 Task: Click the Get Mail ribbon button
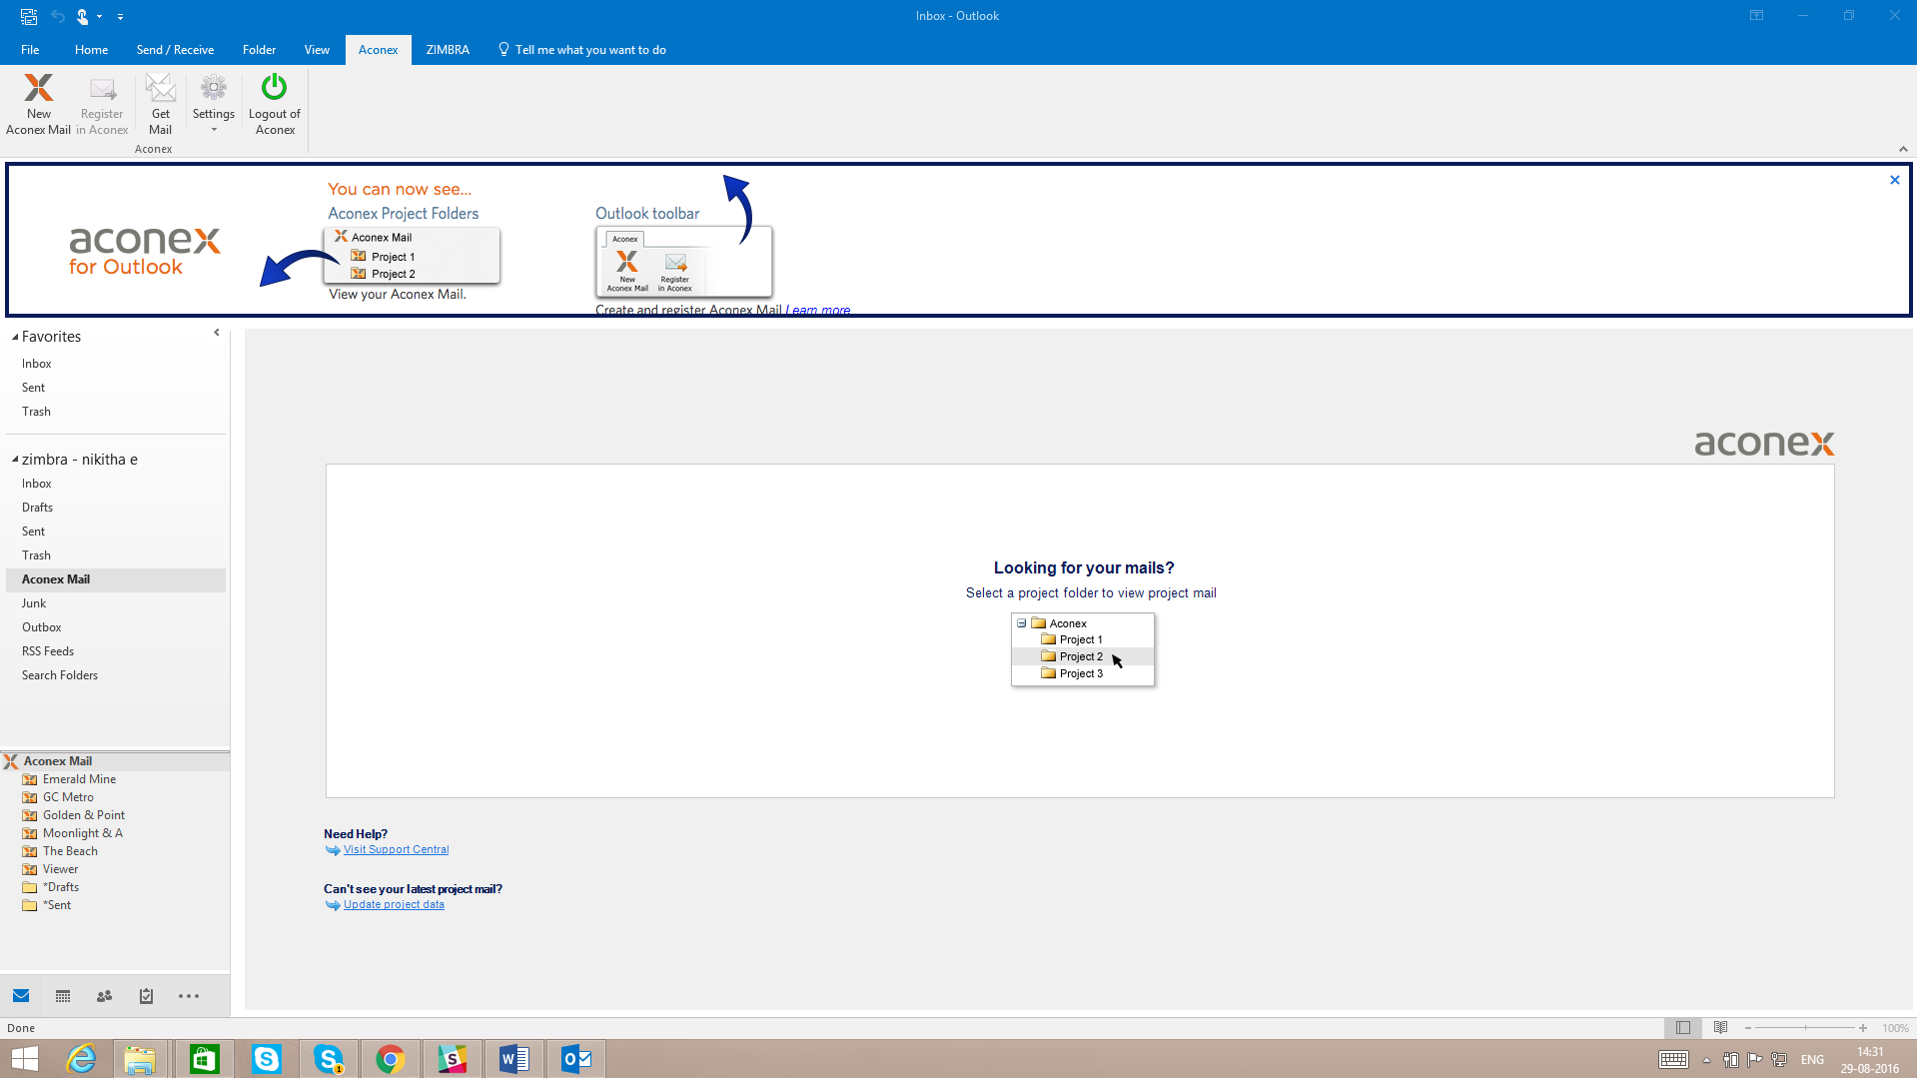pyautogui.click(x=160, y=104)
